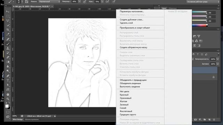Open the workspace Основная рабочая среда dropdown

point(203,2)
